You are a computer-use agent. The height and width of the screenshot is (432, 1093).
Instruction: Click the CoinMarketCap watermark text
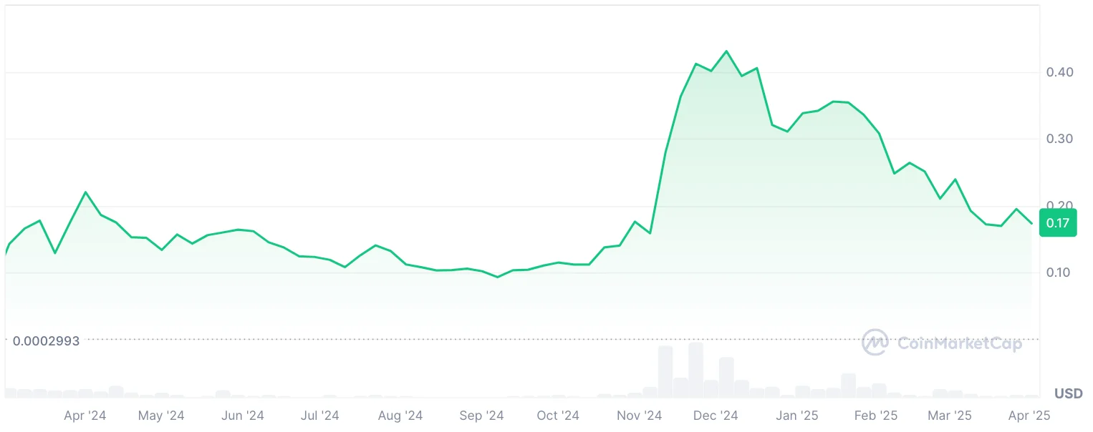coord(960,344)
